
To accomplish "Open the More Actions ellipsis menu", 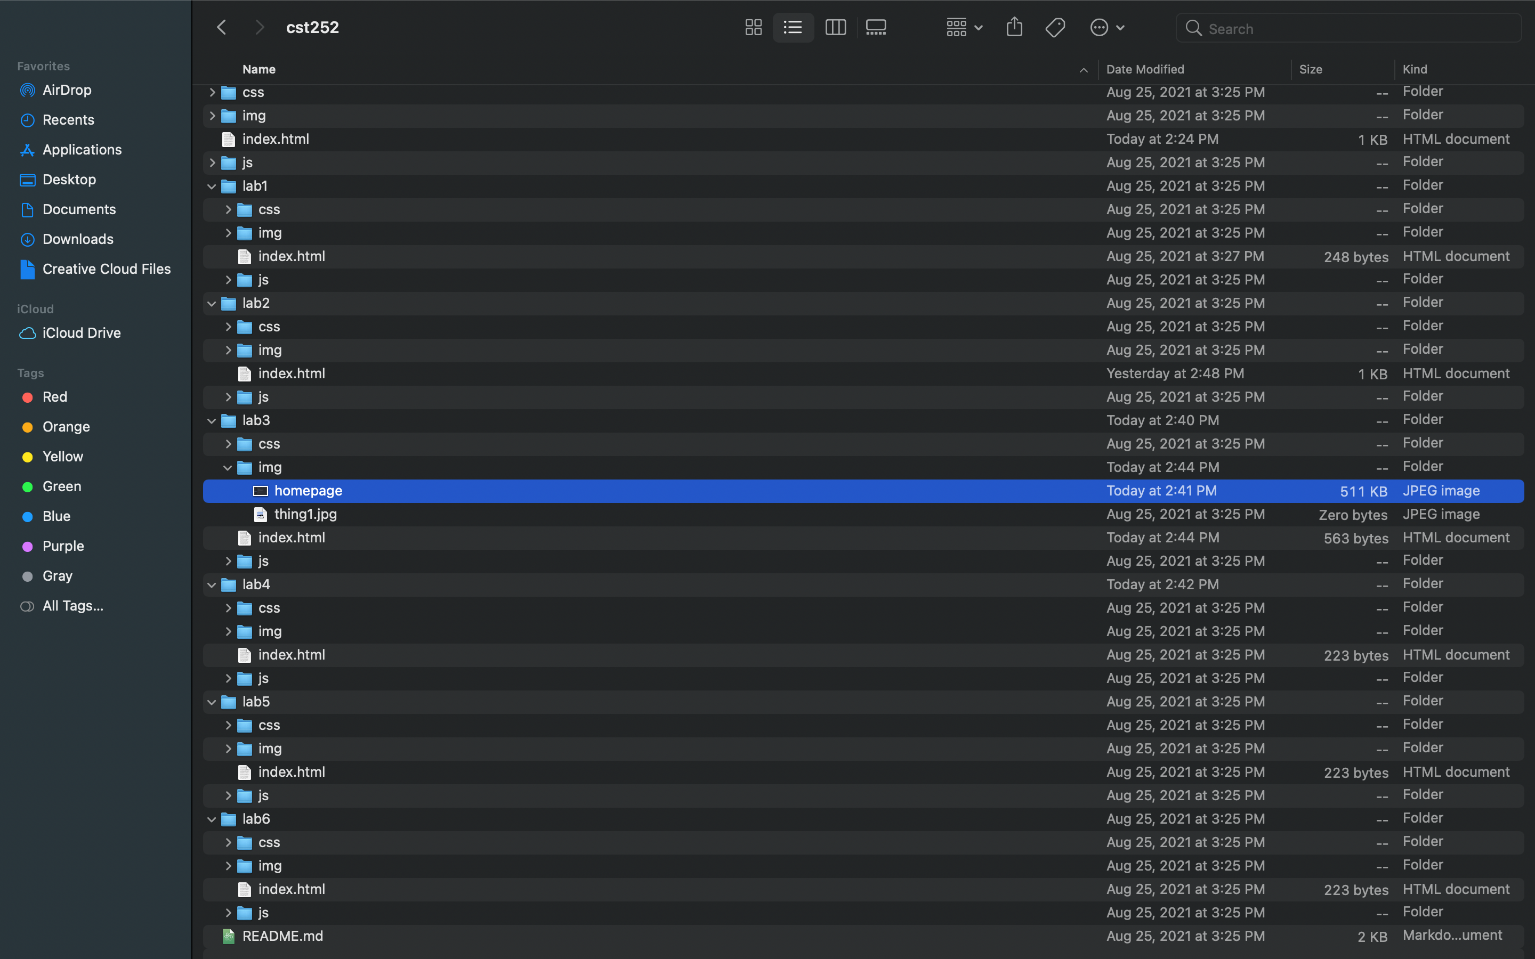I will pyautogui.click(x=1106, y=27).
